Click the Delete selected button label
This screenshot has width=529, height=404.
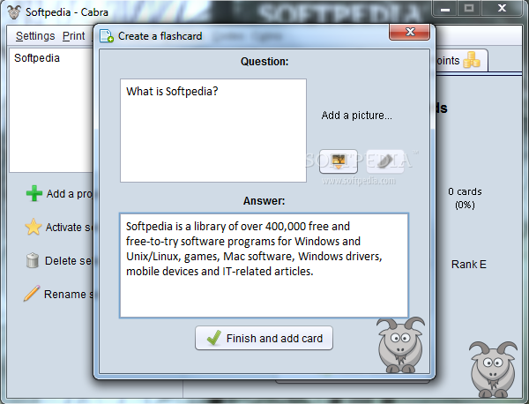coord(69,260)
